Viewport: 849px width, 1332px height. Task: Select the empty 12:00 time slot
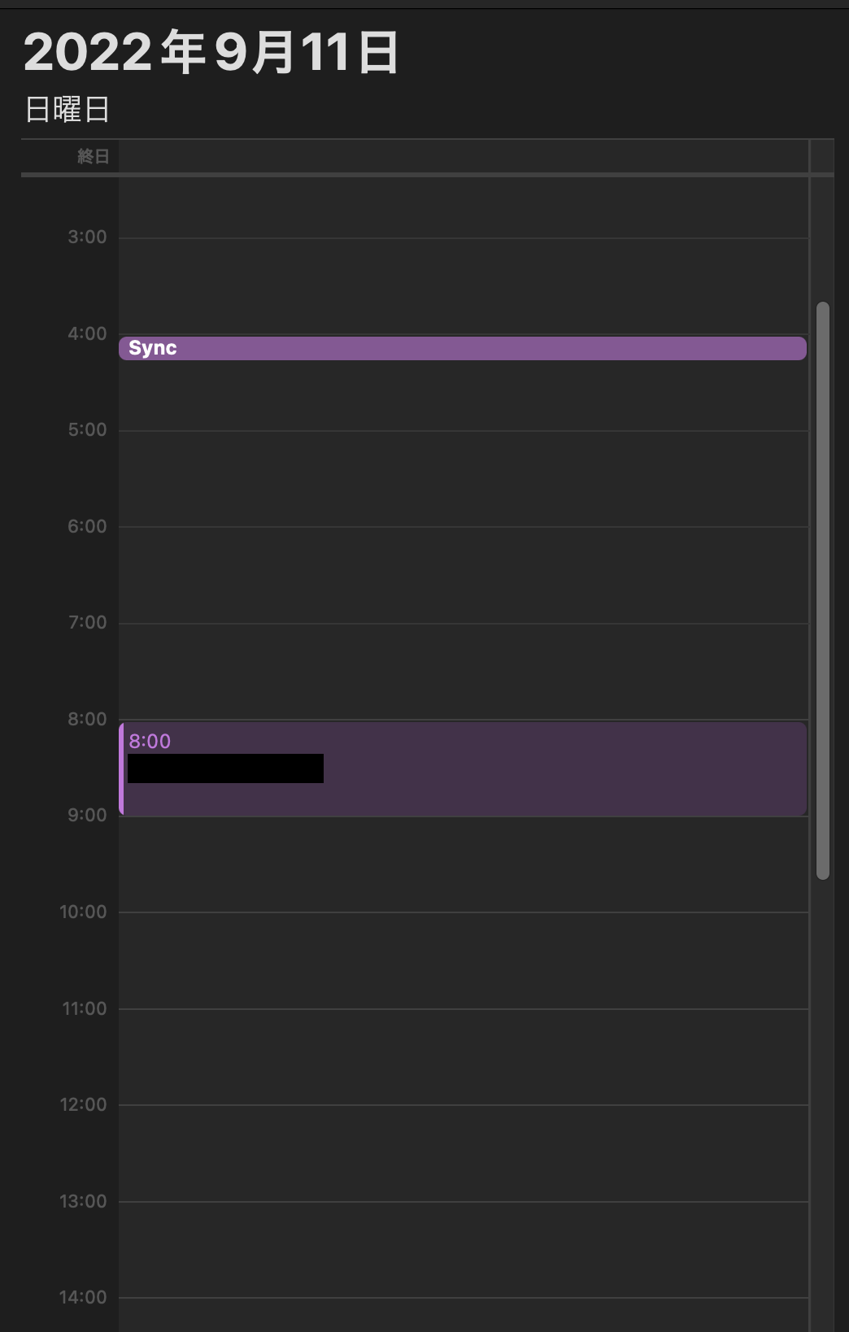pyautogui.click(x=464, y=1153)
